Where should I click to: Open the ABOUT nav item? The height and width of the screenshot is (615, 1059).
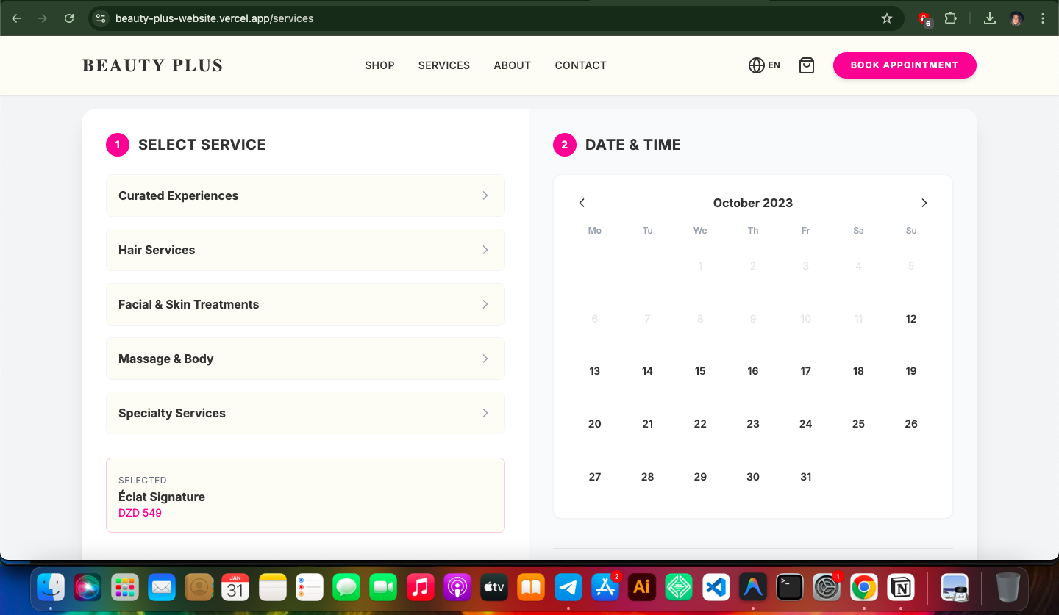click(512, 65)
